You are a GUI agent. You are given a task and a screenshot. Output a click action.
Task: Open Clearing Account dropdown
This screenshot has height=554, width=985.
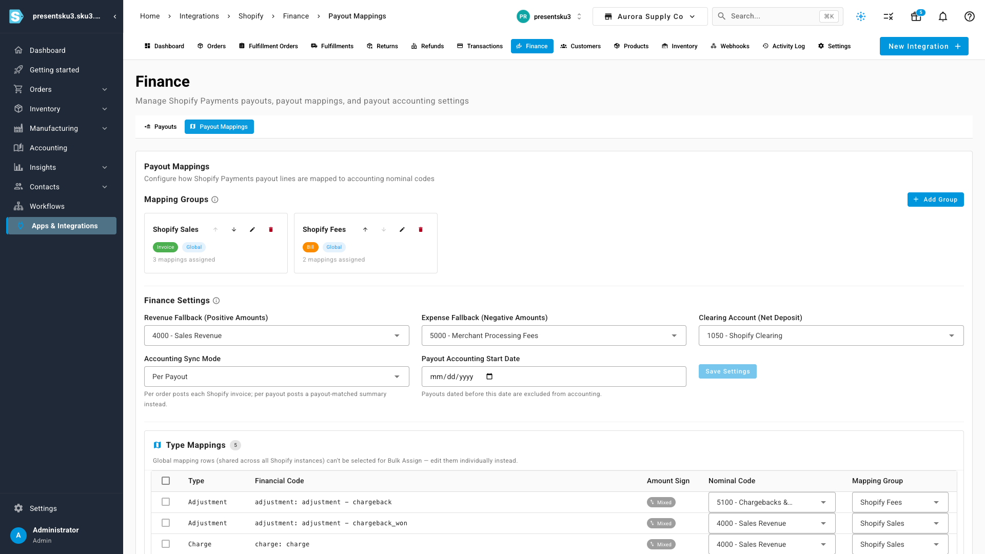point(831,335)
